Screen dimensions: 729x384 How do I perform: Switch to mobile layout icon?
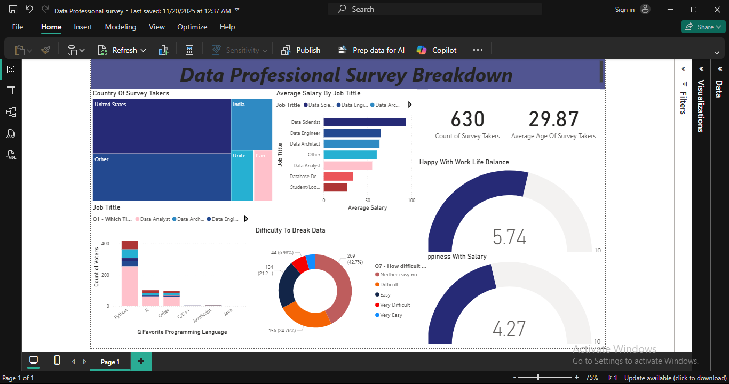click(57, 361)
